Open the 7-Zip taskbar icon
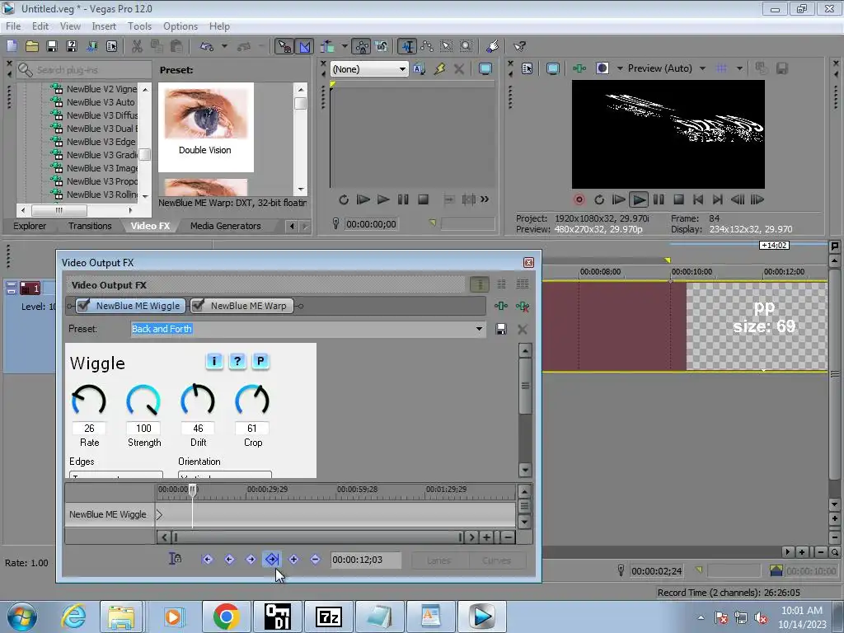The width and height of the screenshot is (844, 633). (329, 617)
